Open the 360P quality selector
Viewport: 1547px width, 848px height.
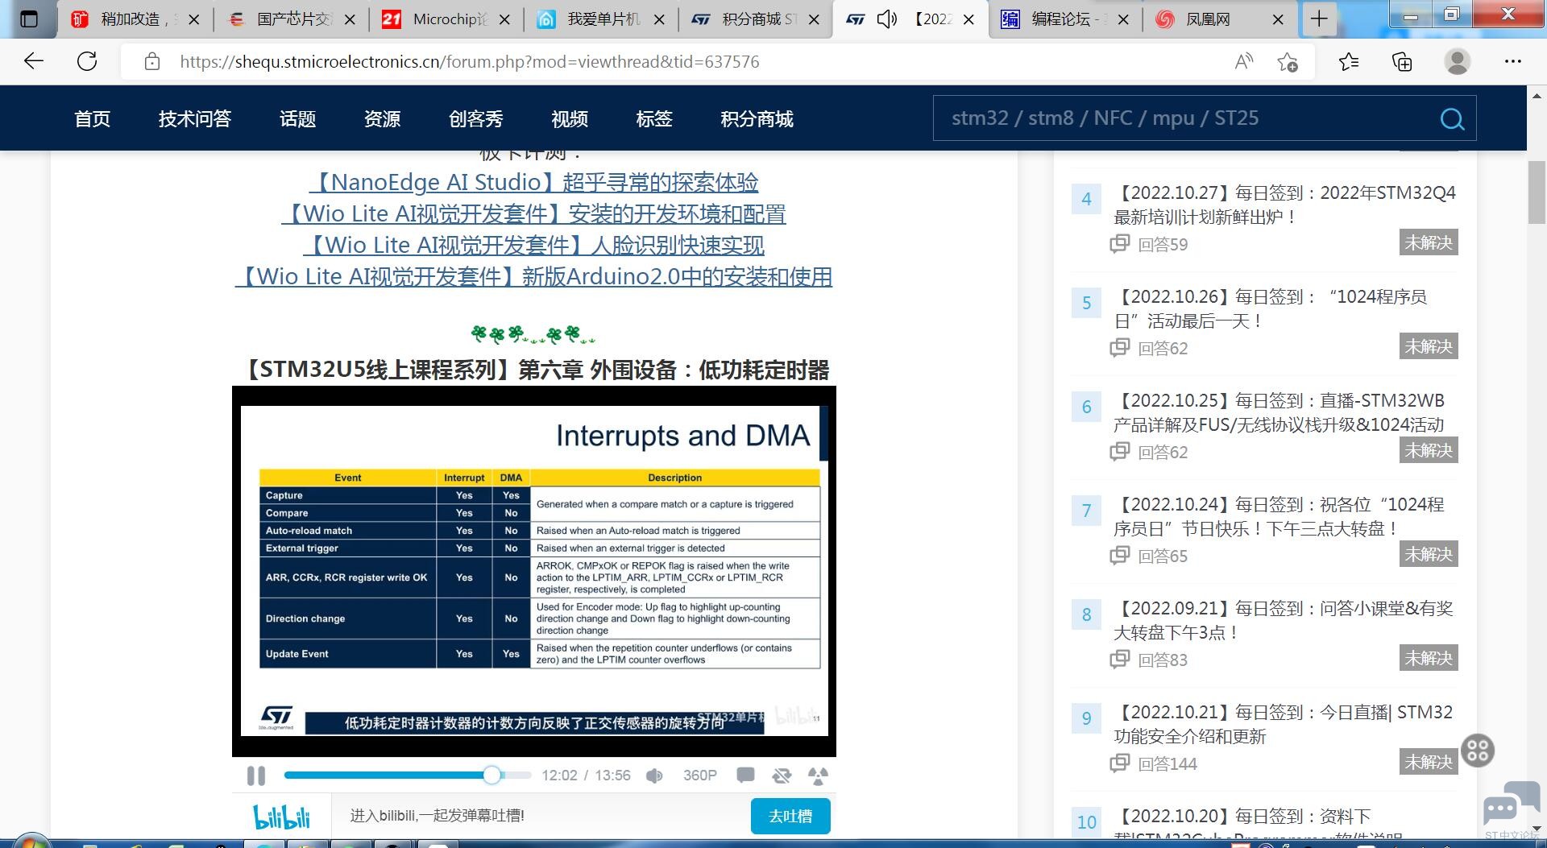tap(699, 776)
